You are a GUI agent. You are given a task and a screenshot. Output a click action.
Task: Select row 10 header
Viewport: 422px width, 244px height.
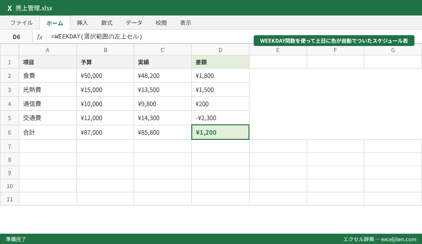point(9,186)
